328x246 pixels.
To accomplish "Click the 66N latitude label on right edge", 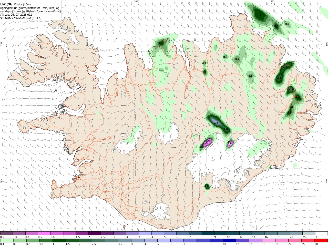I will pos(327,44).
